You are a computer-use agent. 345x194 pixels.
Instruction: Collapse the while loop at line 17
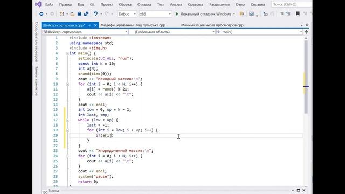pyautogui.click(x=67, y=120)
